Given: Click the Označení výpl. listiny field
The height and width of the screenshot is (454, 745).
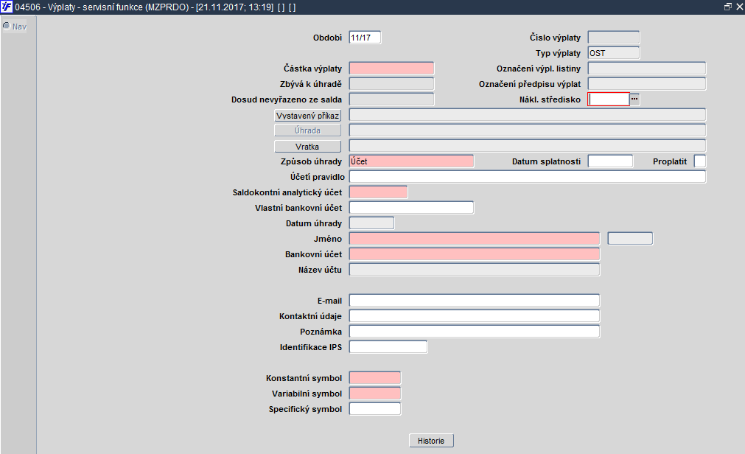Looking at the screenshot, I should (x=647, y=69).
